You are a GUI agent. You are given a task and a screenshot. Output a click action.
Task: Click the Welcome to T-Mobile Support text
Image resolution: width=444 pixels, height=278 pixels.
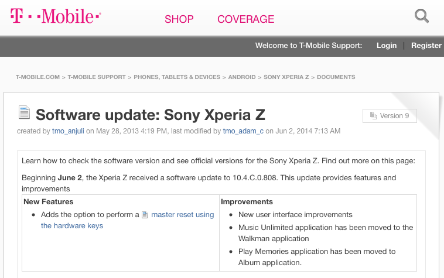point(309,45)
